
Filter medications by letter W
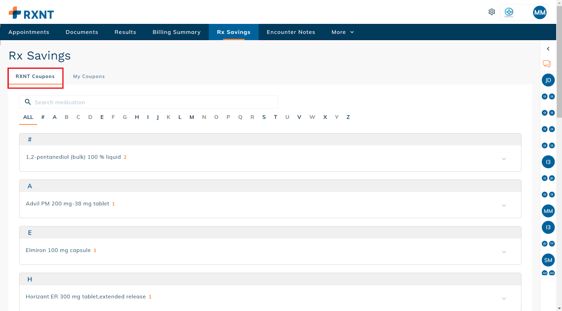pos(312,117)
